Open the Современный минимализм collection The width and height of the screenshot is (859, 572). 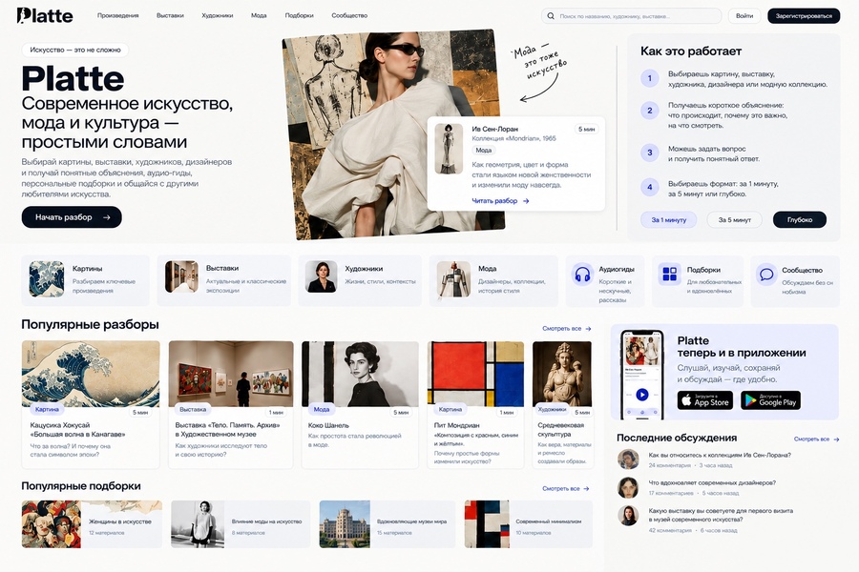pyautogui.click(x=528, y=524)
